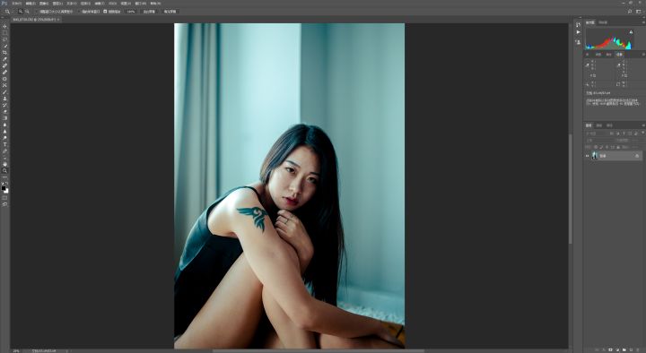Select the Hand tool

click(x=4, y=164)
